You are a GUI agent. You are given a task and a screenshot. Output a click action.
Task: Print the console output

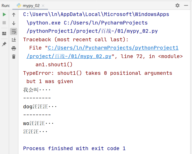coord(14,48)
